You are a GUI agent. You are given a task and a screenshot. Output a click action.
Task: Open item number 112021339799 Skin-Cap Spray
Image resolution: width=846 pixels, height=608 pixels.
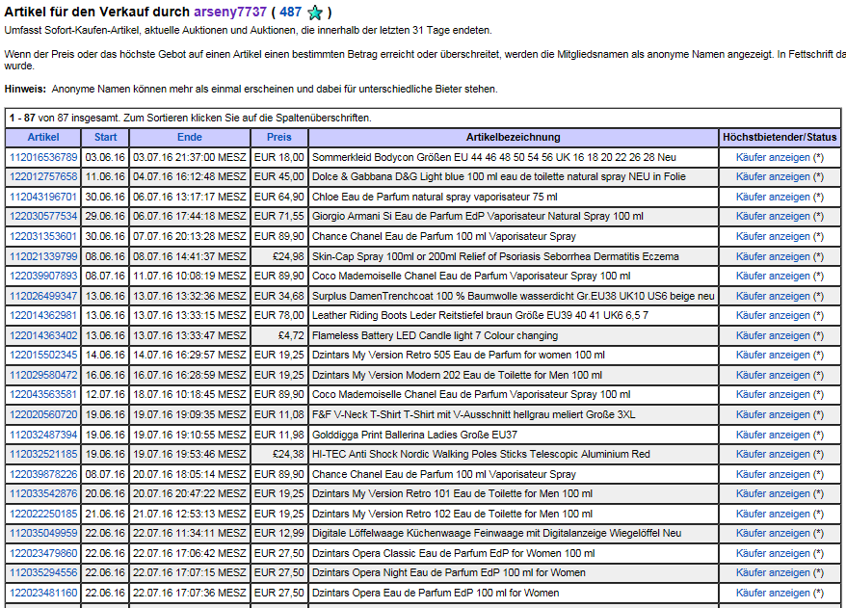point(43,256)
